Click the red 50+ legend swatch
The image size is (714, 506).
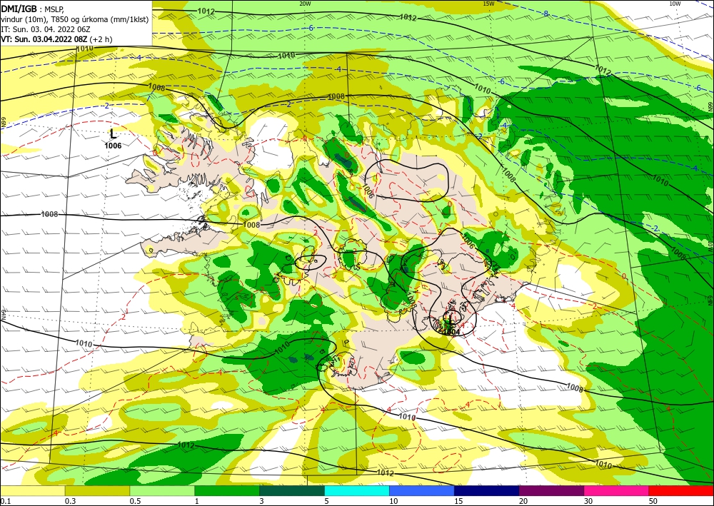pos(681,490)
